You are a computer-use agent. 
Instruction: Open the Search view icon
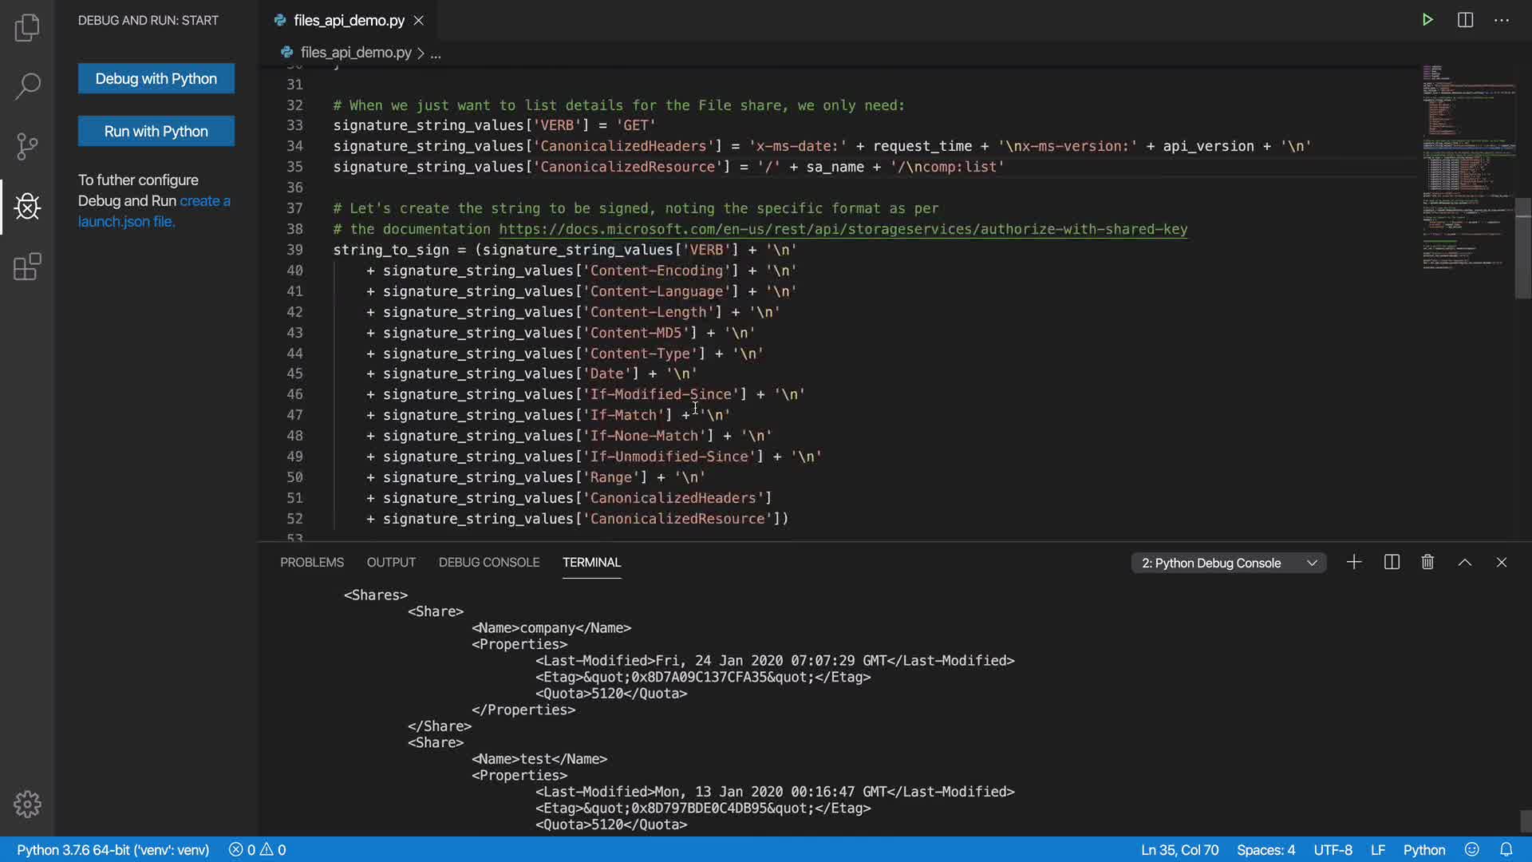tap(27, 86)
